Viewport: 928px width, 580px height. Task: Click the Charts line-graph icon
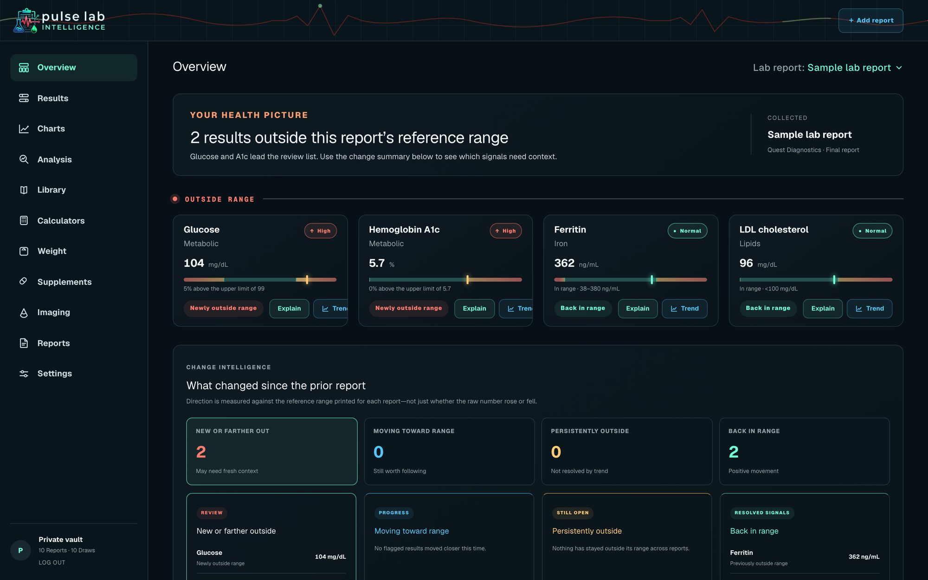[x=24, y=129]
